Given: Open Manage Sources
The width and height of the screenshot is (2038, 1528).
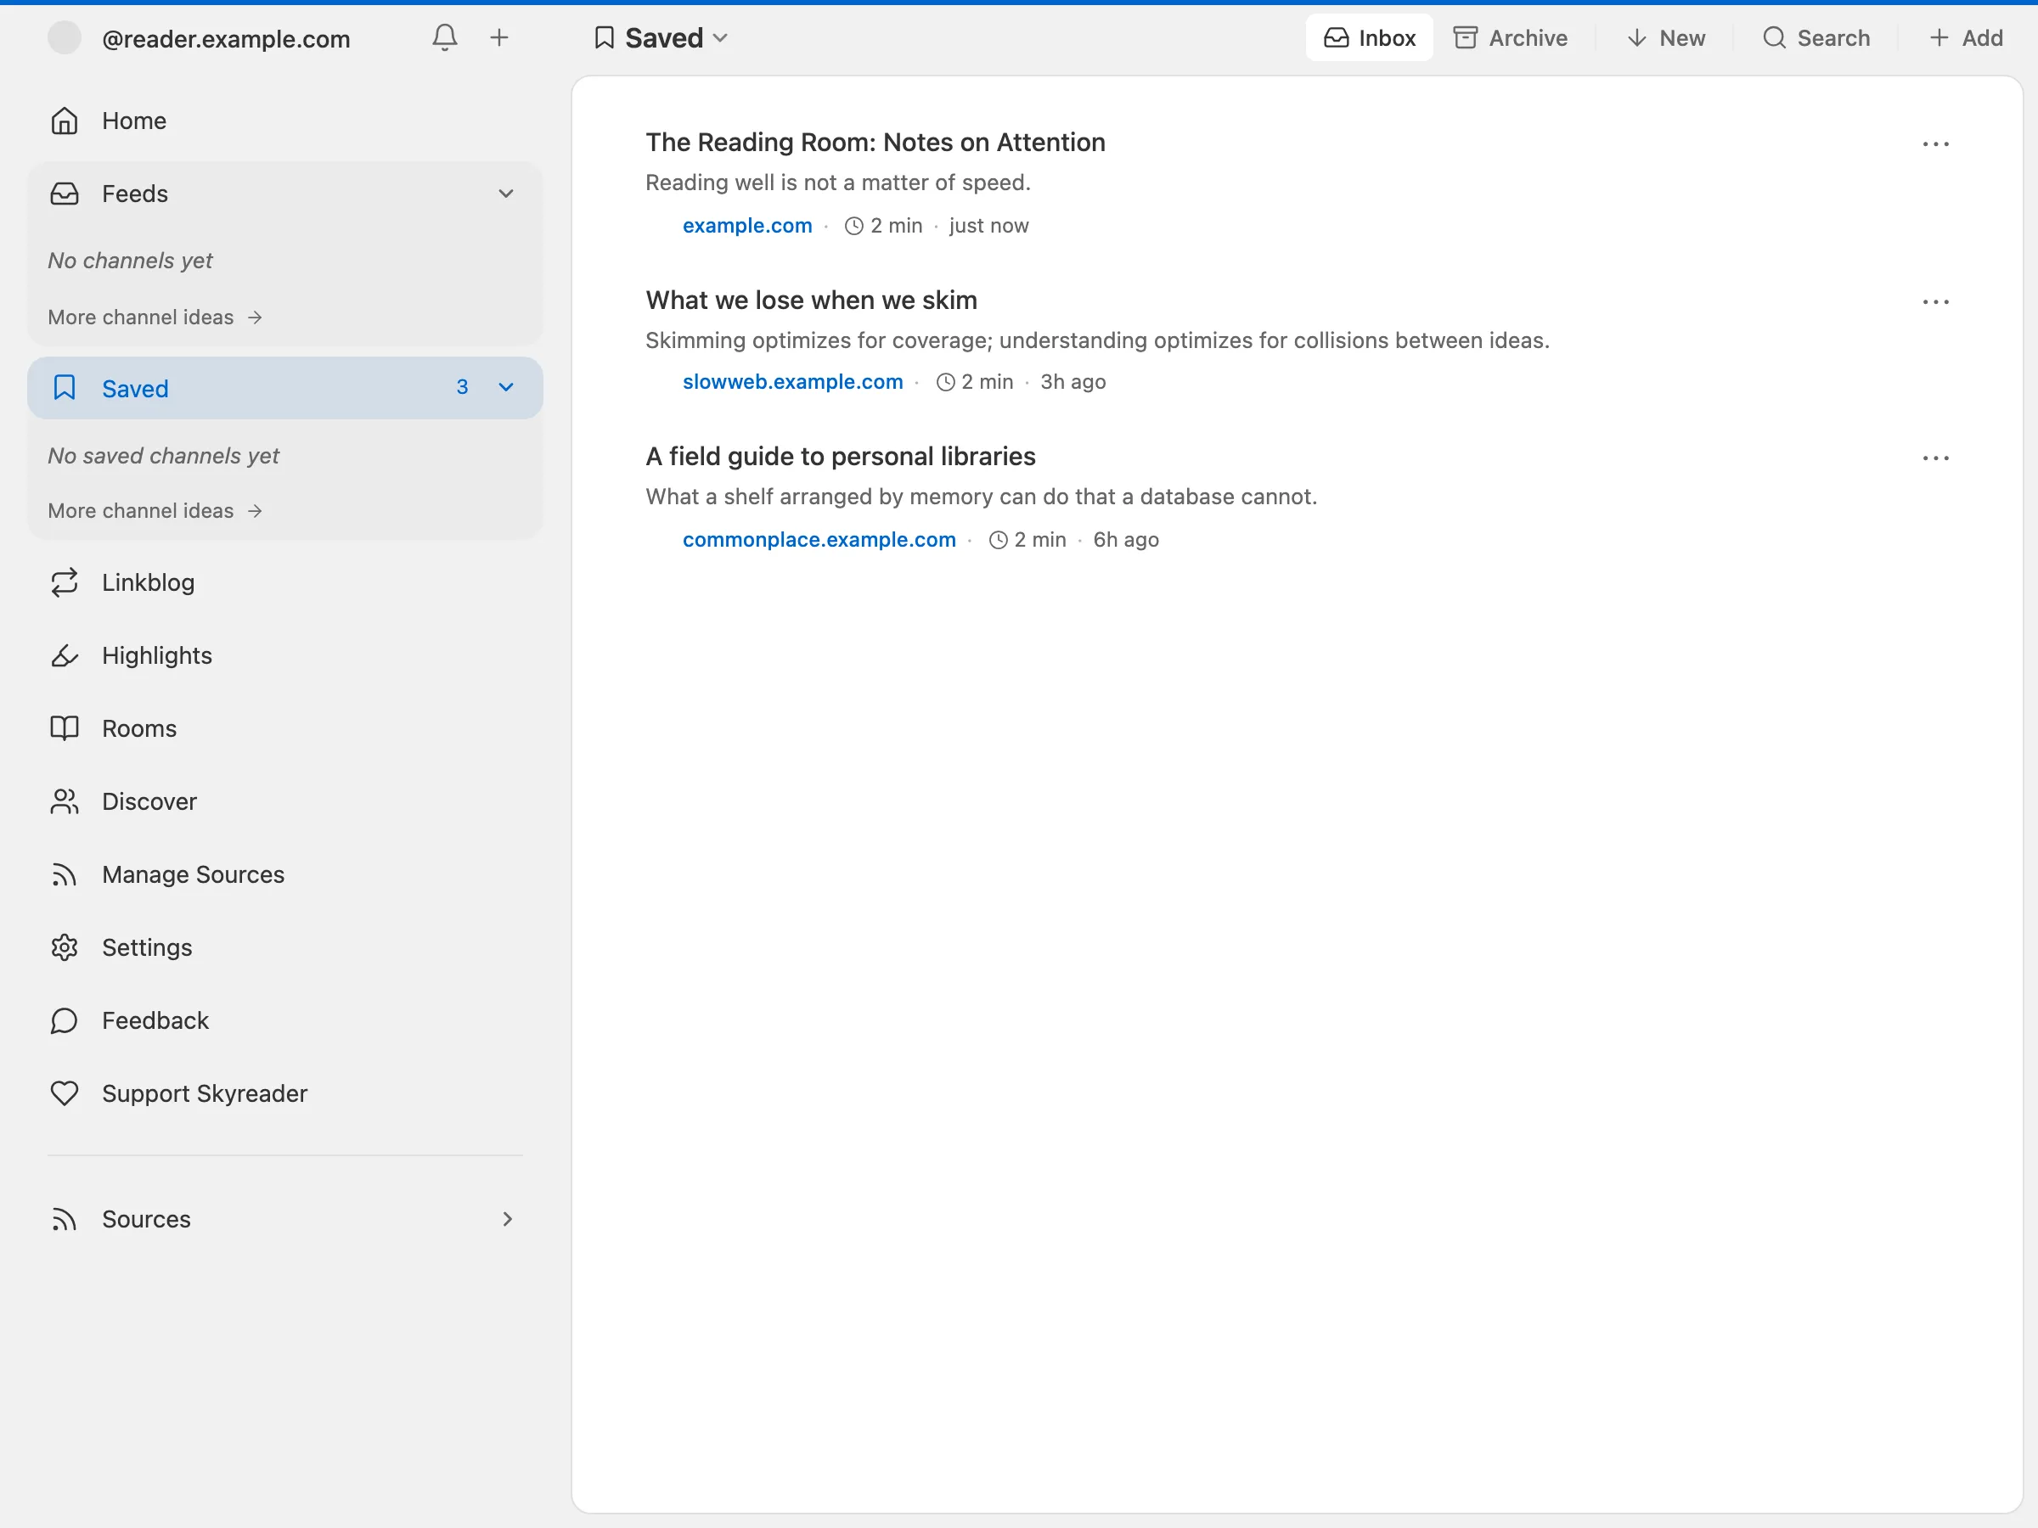Looking at the screenshot, I should tap(284, 874).
